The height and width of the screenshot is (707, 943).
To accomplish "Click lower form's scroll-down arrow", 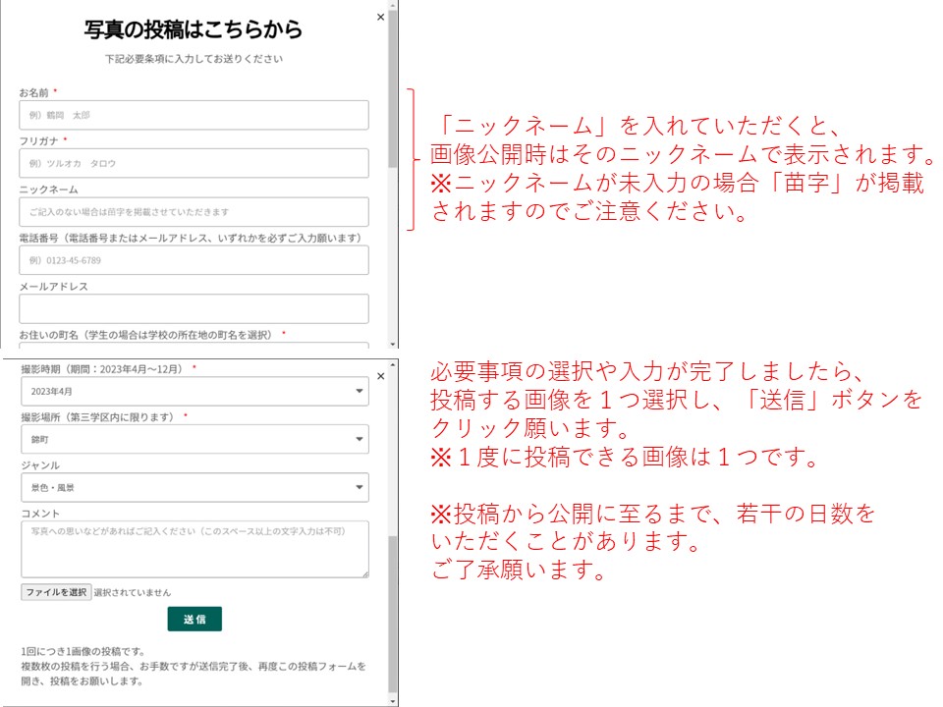I will pos(393,701).
